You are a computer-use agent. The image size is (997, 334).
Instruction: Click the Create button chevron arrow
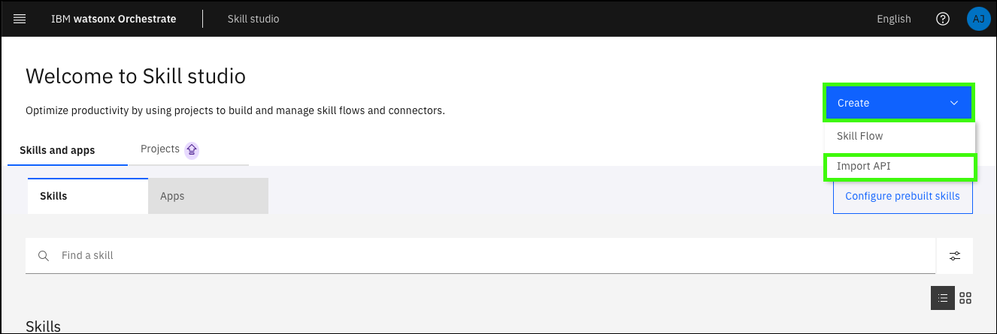point(954,103)
